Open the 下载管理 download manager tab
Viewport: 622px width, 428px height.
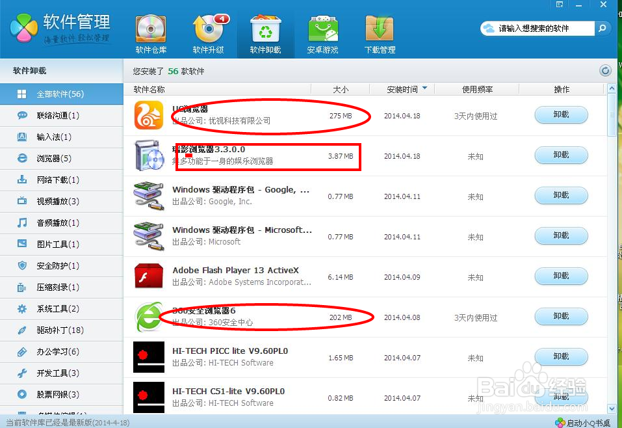click(x=380, y=34)
